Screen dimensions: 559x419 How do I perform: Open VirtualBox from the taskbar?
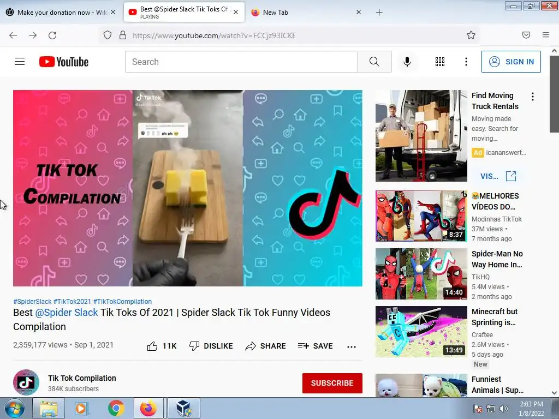pyautogui.click(x=183, y=408)
